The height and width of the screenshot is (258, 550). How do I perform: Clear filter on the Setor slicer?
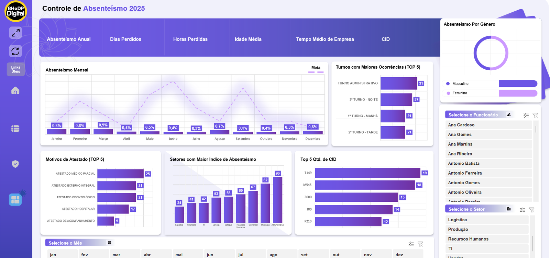532,210
